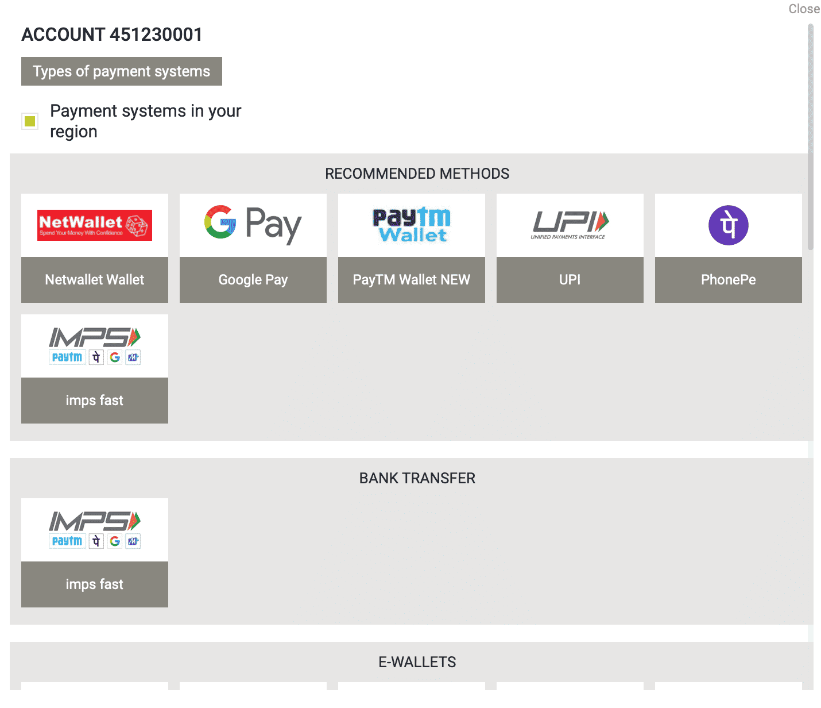Click imps fast button in Recommended Methods
Screen dimensions: 821x708
(x=95, y=401)
